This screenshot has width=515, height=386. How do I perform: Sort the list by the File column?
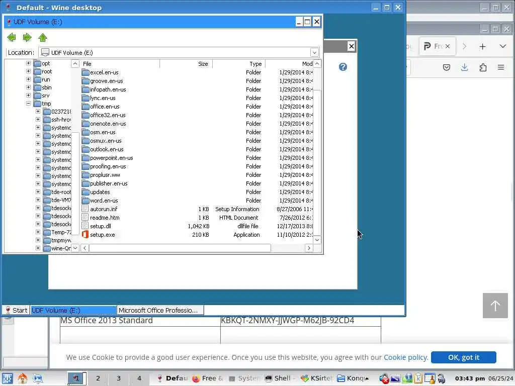[x=120, y=64]
